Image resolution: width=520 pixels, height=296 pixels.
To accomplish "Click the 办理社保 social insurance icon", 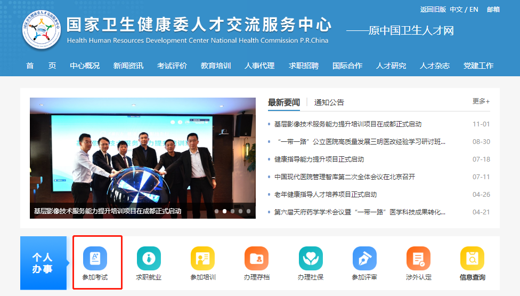I will pos(311,259).
